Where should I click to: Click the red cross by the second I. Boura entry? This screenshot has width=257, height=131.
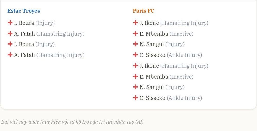point(10,44)
